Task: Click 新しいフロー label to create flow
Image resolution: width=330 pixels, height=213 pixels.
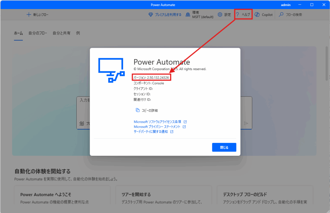Action: pyautogui.click(x=41, y=15)
